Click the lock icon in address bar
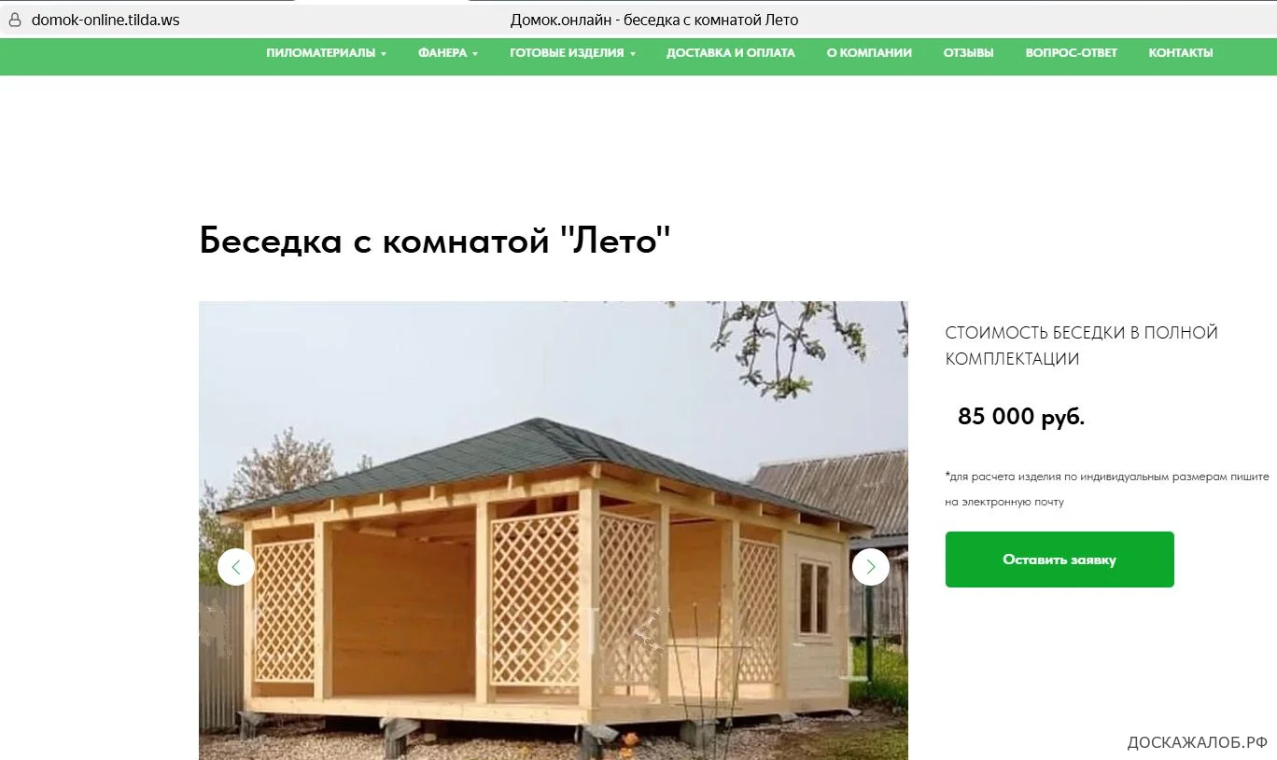Screen dimensions: 1277x760 [15, 20]
